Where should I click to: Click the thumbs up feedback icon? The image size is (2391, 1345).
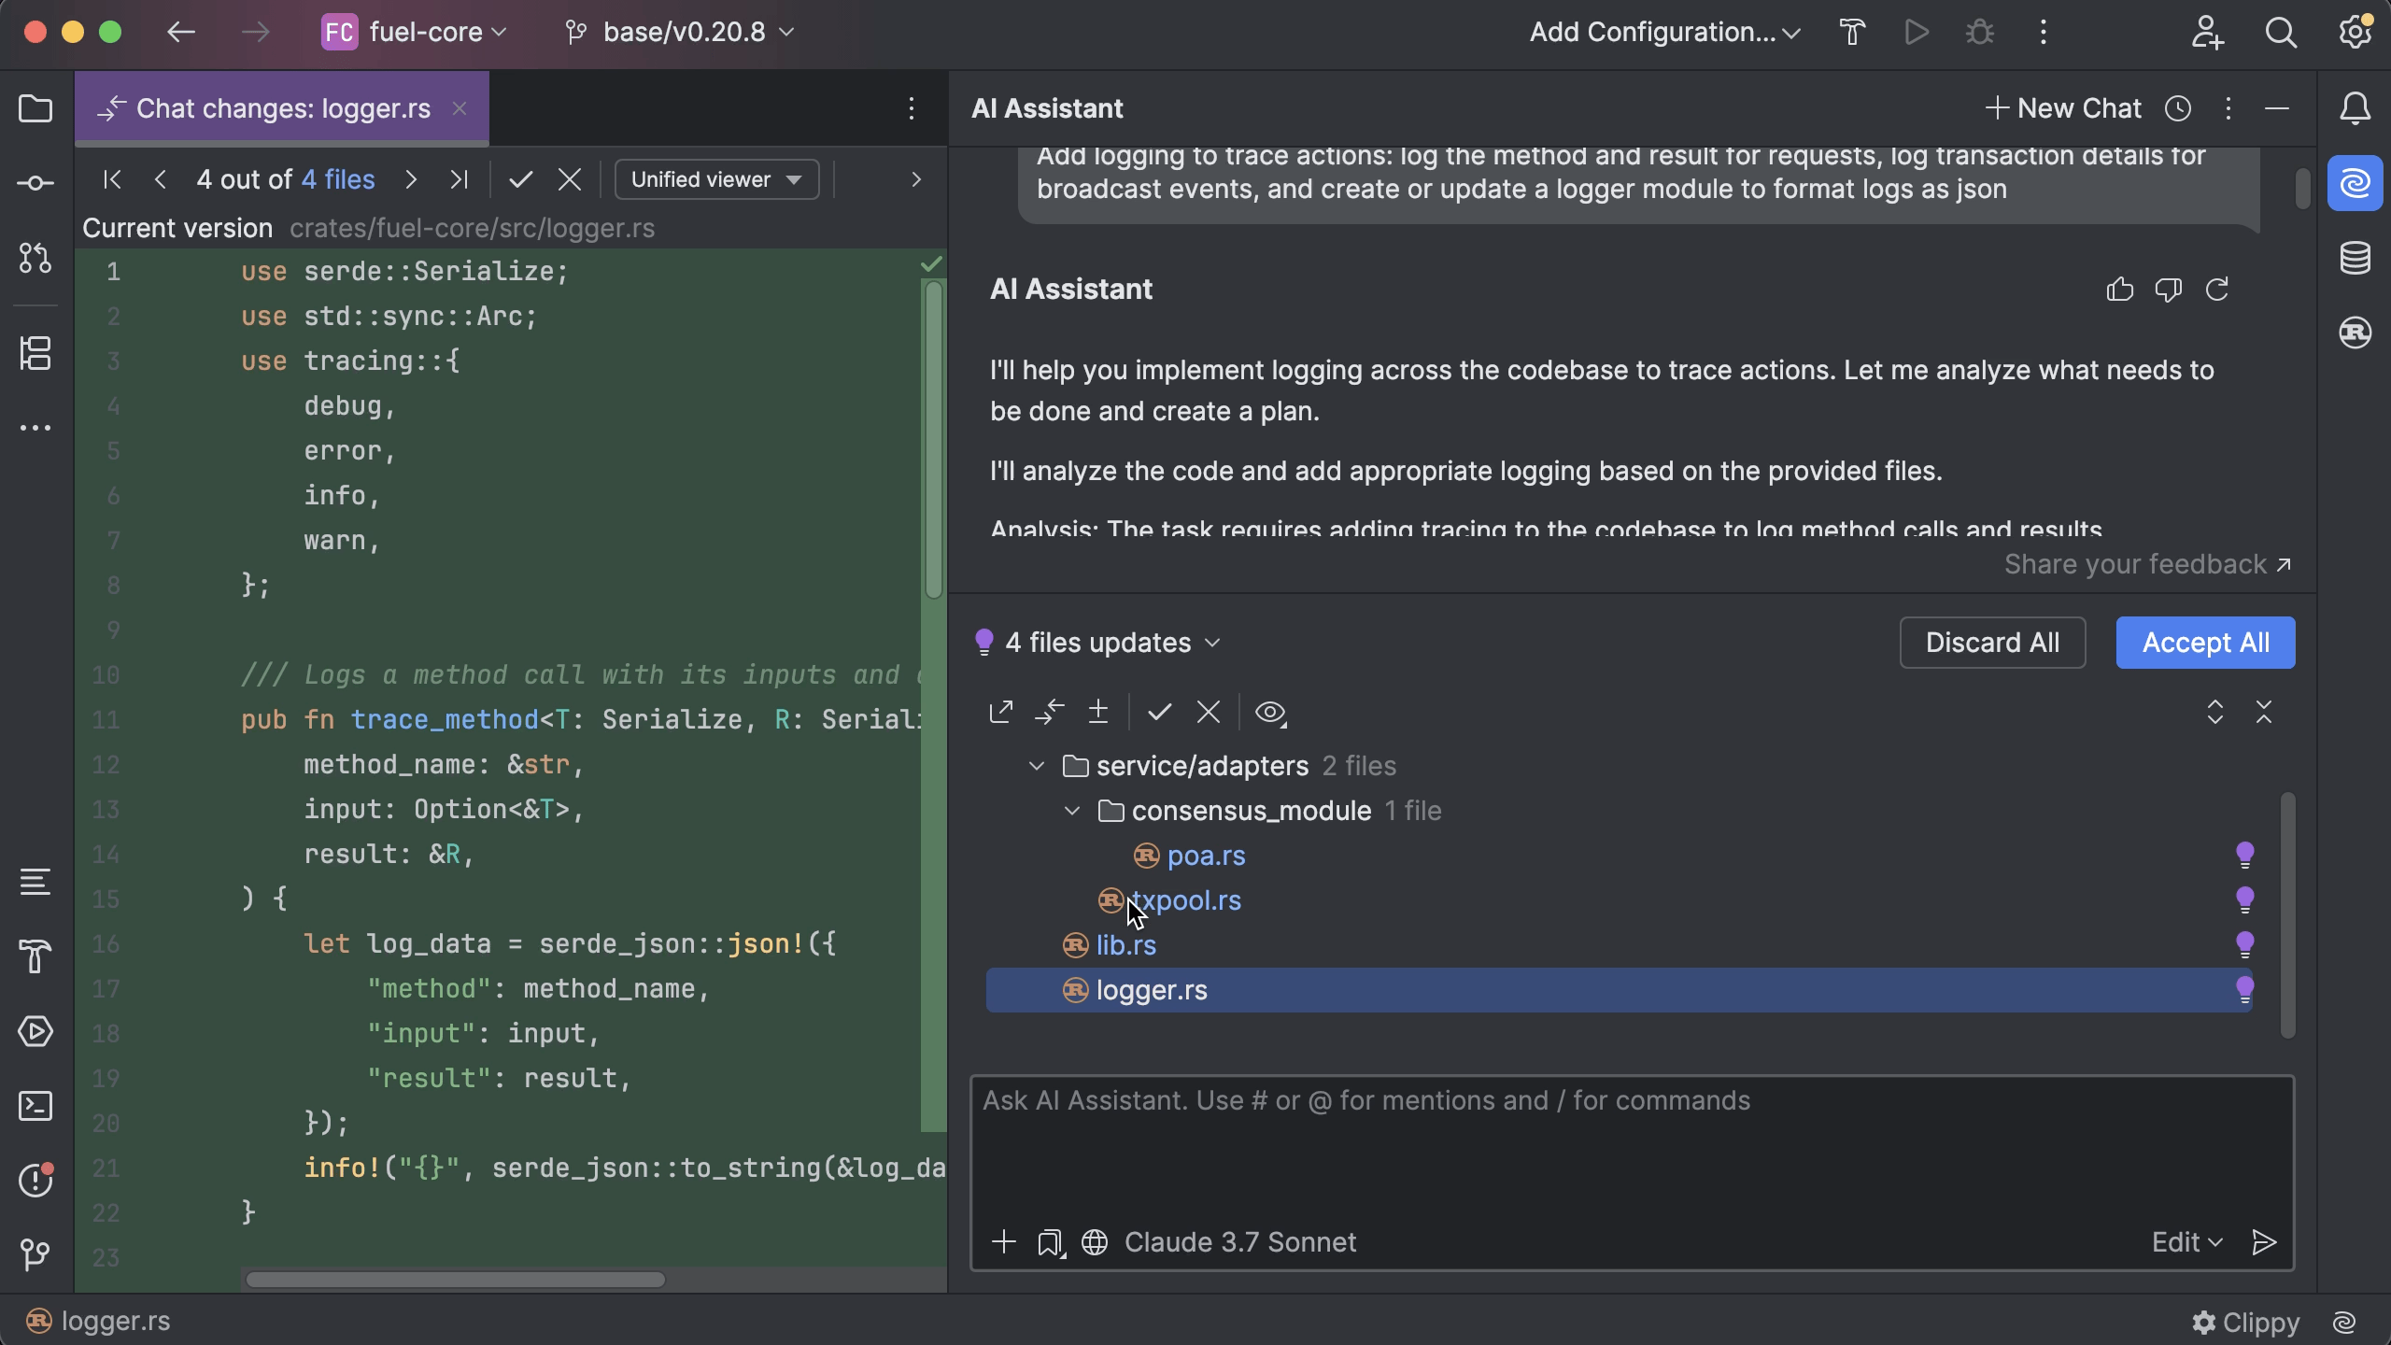tap(2119, 290)
